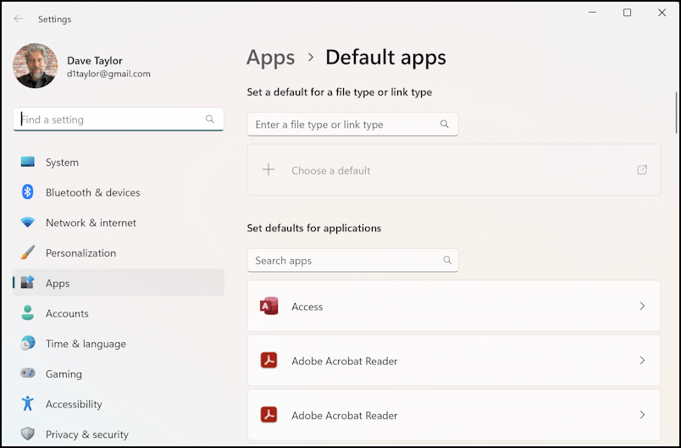The image size is (681, 448).
Task: Click the magnifier icon in Find a setting
Action: click(x=210, y=119)
